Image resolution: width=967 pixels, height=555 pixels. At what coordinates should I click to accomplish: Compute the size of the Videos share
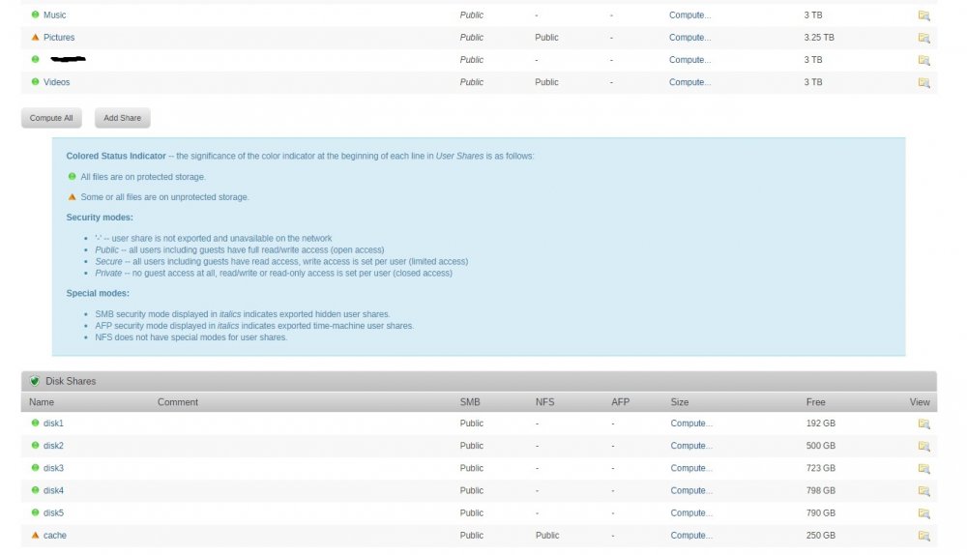click(689, 82)
